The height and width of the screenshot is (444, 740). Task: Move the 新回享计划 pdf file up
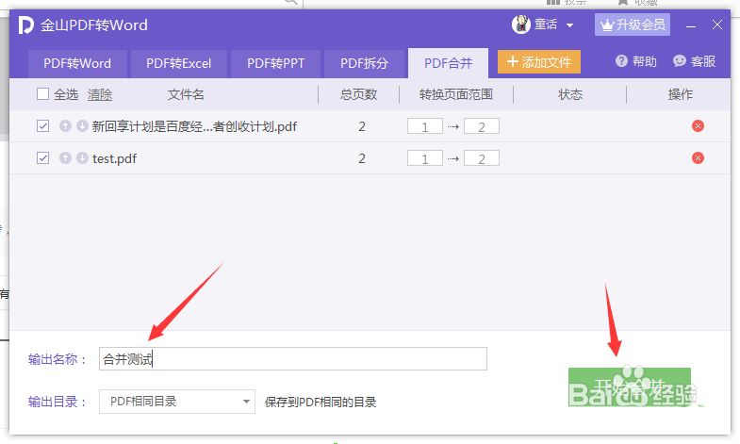click(x=65, y=126)
